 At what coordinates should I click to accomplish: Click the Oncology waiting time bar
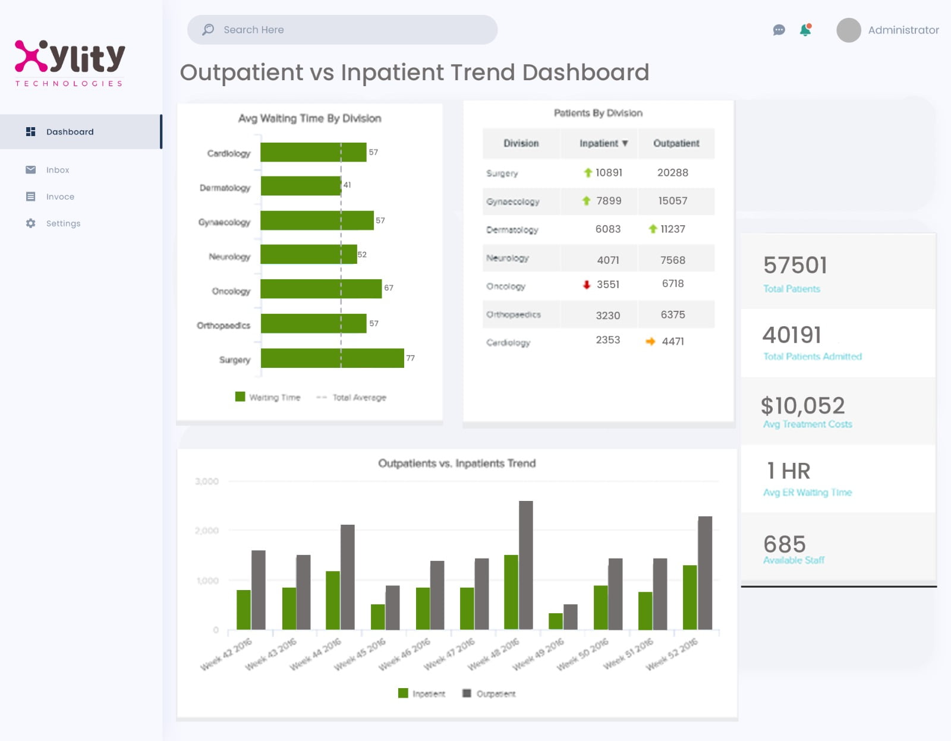(321, 289)
